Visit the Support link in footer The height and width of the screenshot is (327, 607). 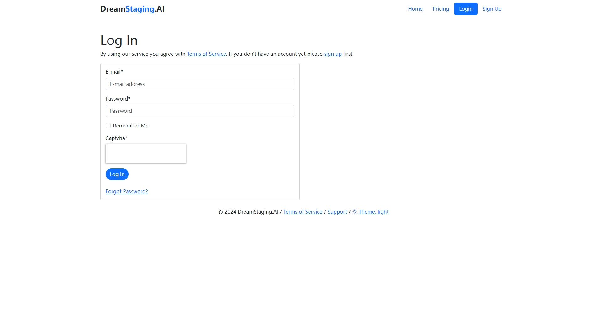(337, 212)
